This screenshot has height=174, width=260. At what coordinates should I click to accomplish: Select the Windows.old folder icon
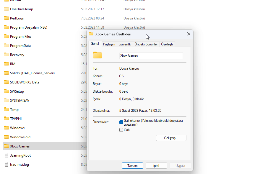coord(6,137)
